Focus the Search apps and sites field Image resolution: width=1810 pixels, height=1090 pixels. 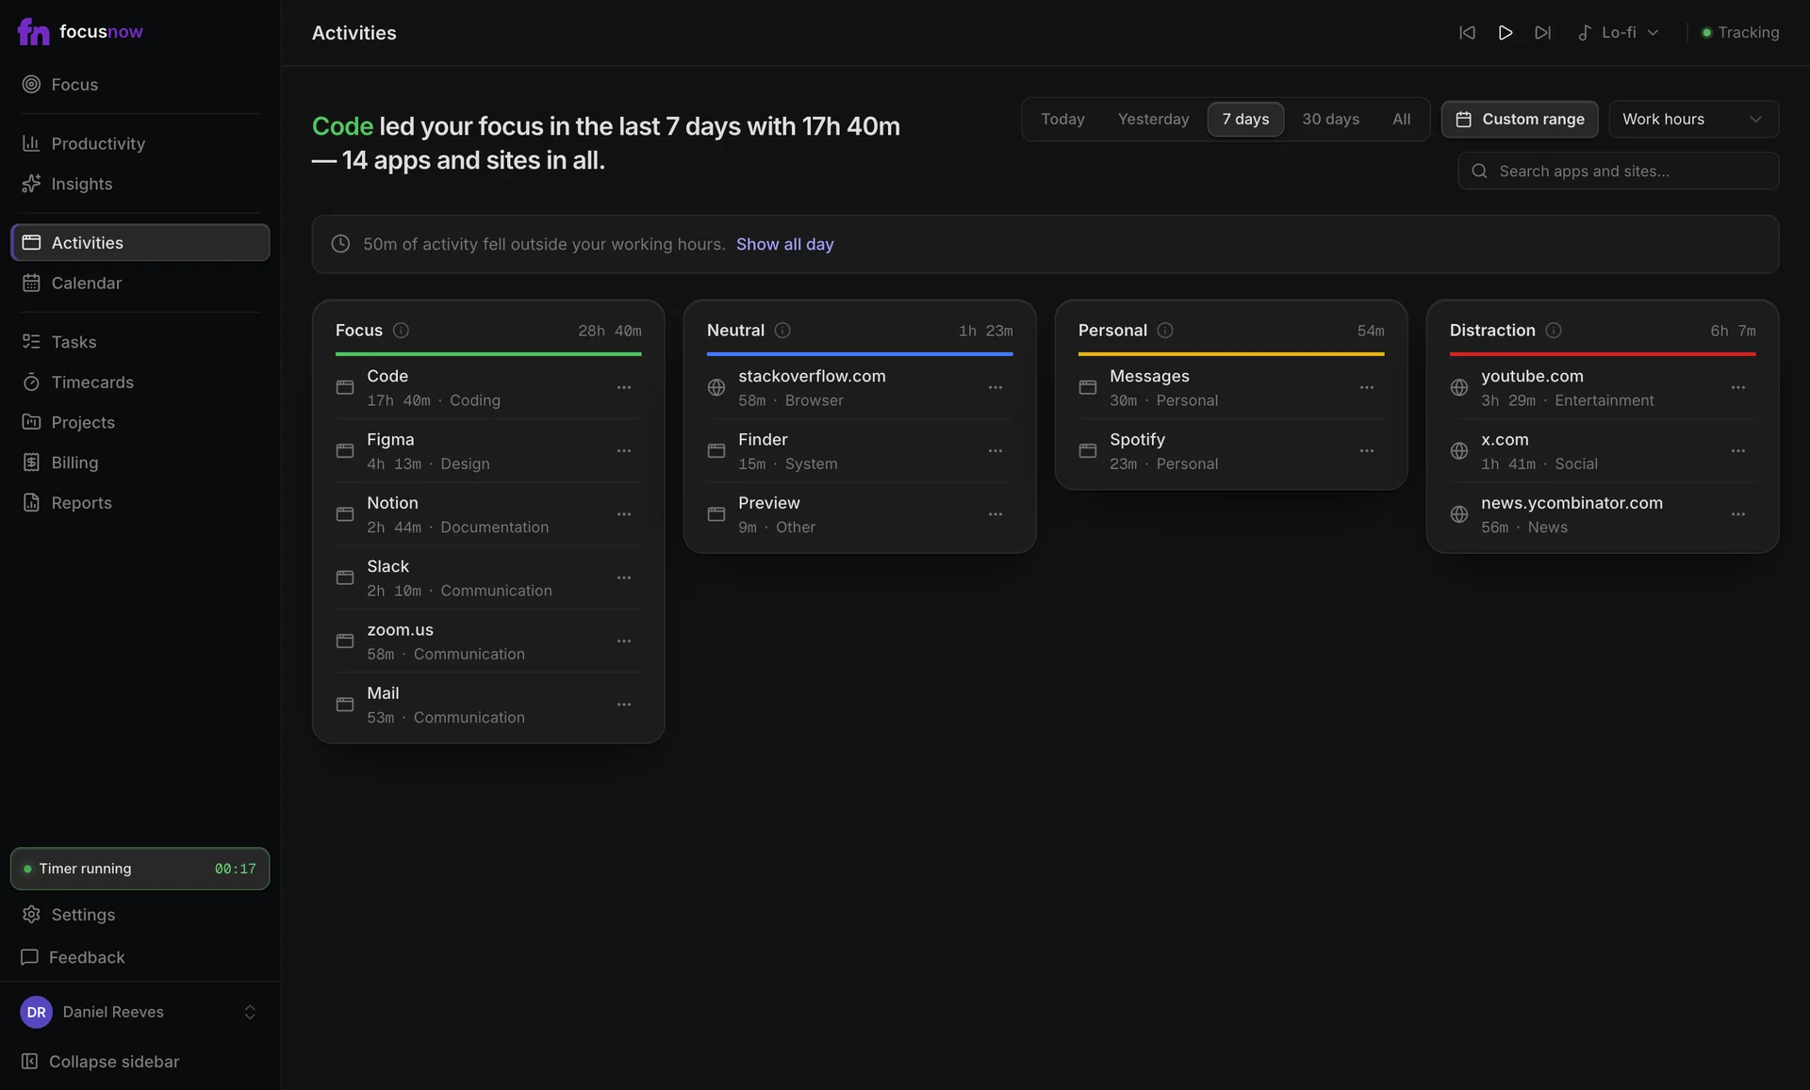pyautogui.click(x=1619, y=171)
